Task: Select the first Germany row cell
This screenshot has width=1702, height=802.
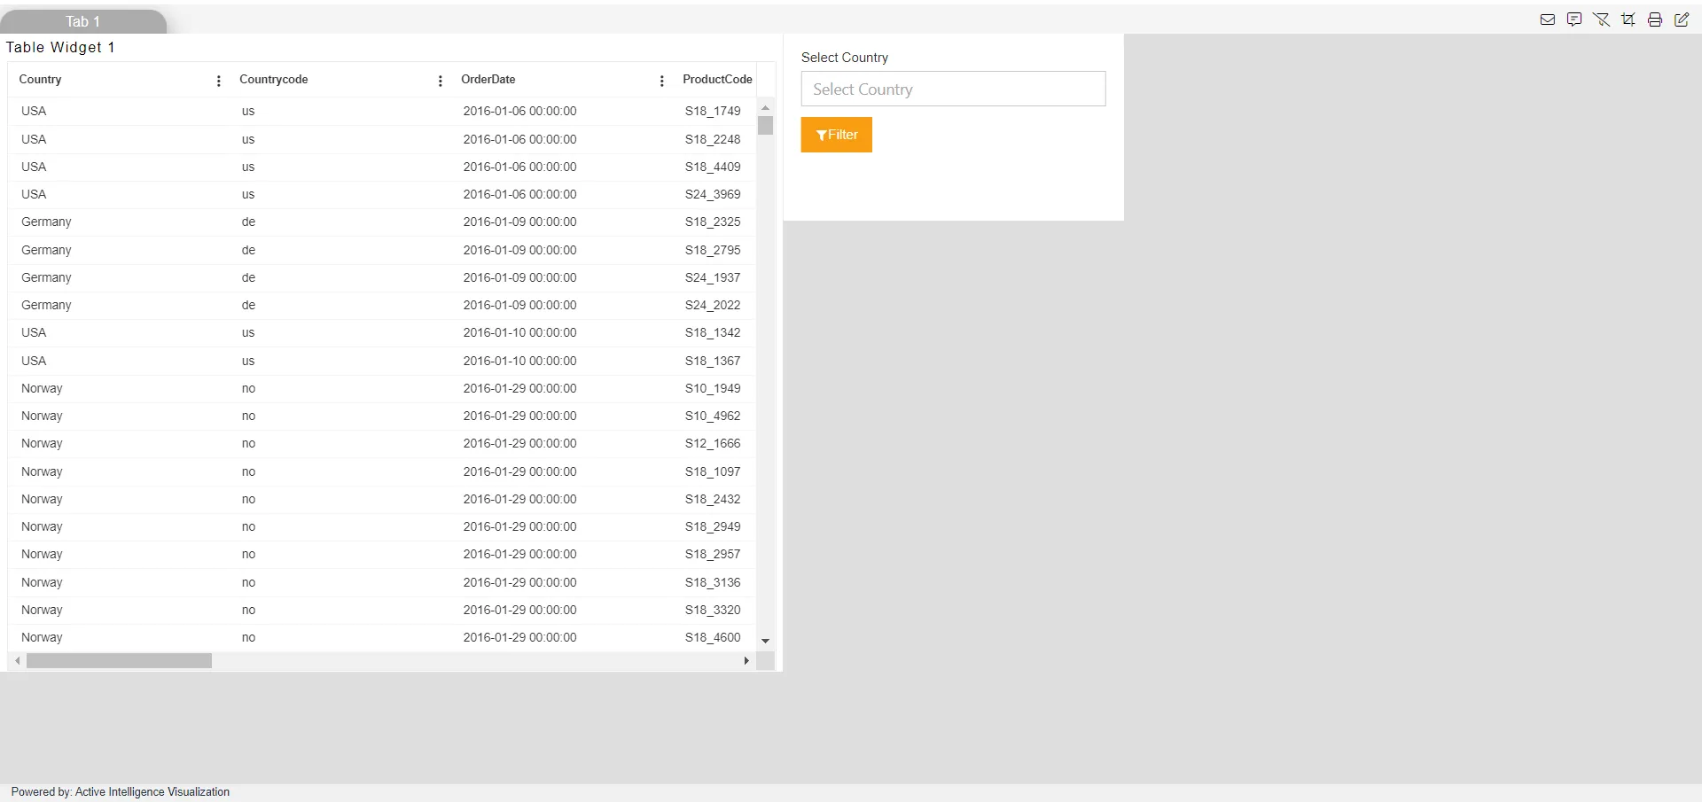Action: tap(46, 222)
